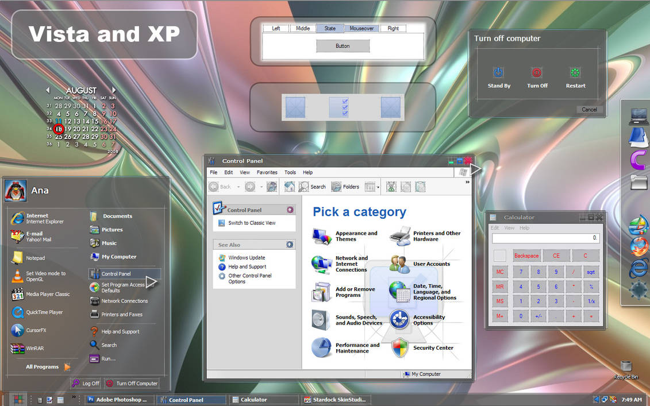Screen dimensions: 650x406
Task: Click the Home icon on the Control Panel toolbar
Action: (289, 187)
